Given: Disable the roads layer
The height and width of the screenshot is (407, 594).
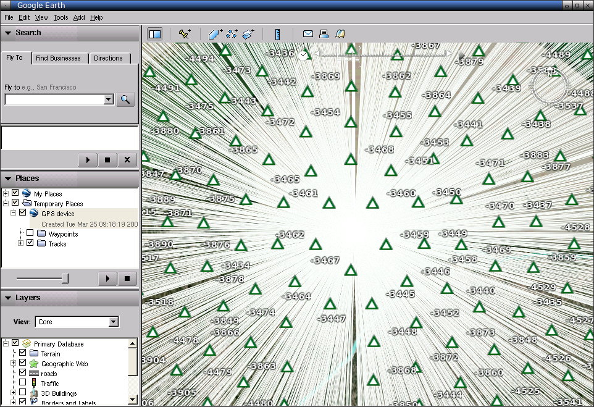Looking at the screenshot, I should click(x=23, y=372).
